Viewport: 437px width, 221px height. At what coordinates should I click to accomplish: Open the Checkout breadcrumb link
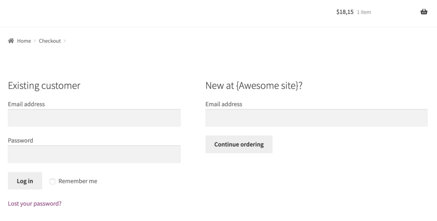(50, 41)
